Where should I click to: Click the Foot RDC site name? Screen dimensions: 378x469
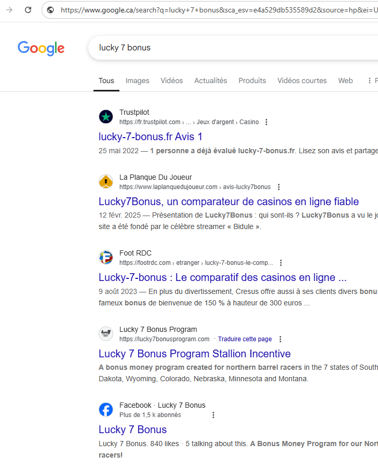click(x=136, y=253)
